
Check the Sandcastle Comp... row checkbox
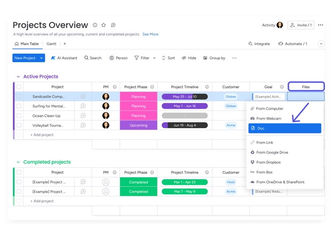pos(19,96)
